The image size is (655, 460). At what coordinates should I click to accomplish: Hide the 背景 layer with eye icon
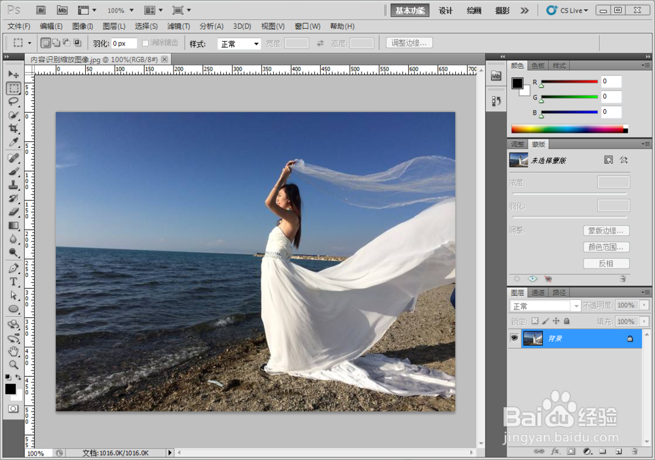(x=514, y=338)
